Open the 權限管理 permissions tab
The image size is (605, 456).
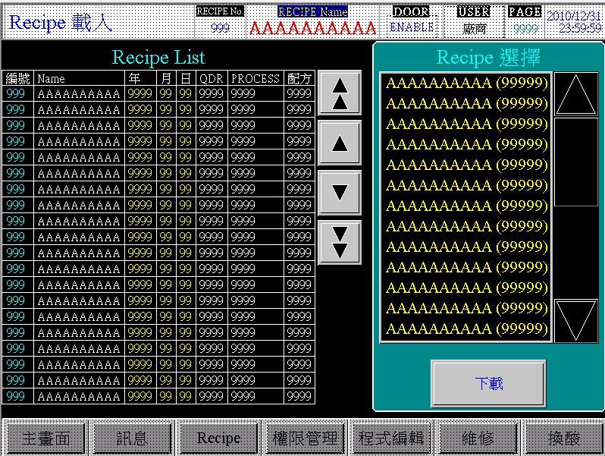click(305, 439)
